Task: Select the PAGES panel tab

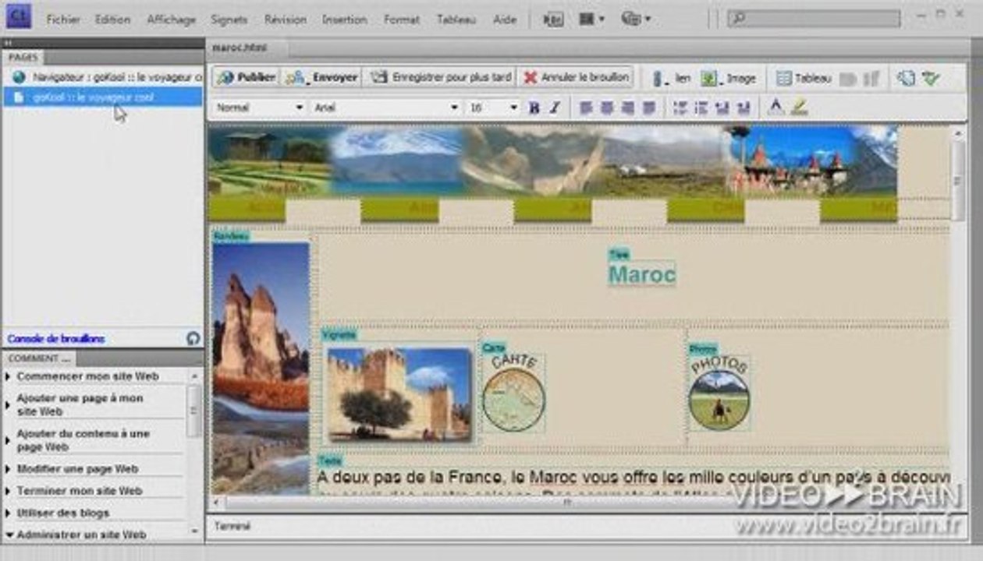Action: (x=23, y=58)
